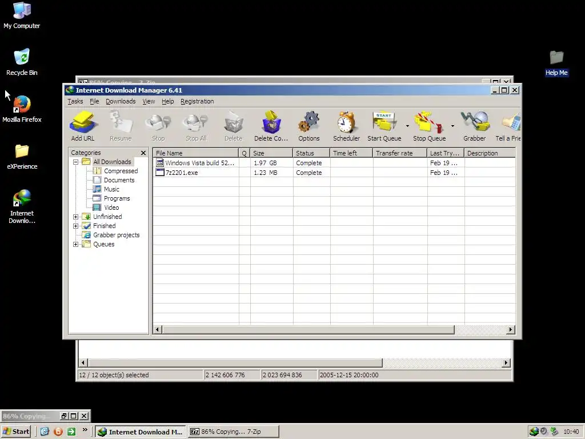Open Options with the gear icon

pos(309,126)
